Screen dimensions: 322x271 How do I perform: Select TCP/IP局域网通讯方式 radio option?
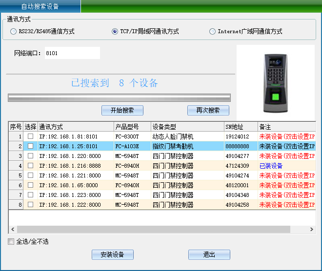[x=115, y=32]
